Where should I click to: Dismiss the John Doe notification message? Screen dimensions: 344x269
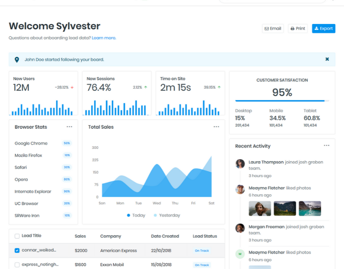tap(327, 59)
